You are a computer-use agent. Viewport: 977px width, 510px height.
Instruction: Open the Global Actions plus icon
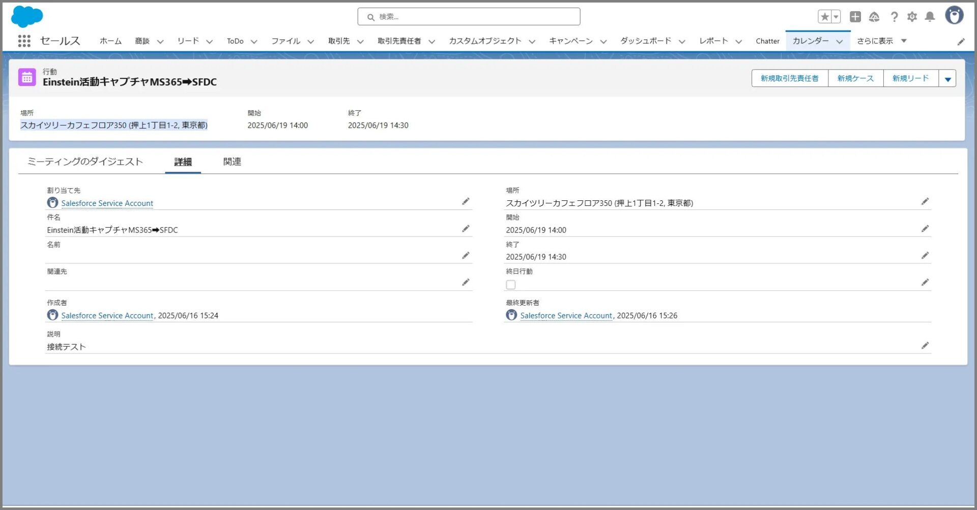point(855,17)
